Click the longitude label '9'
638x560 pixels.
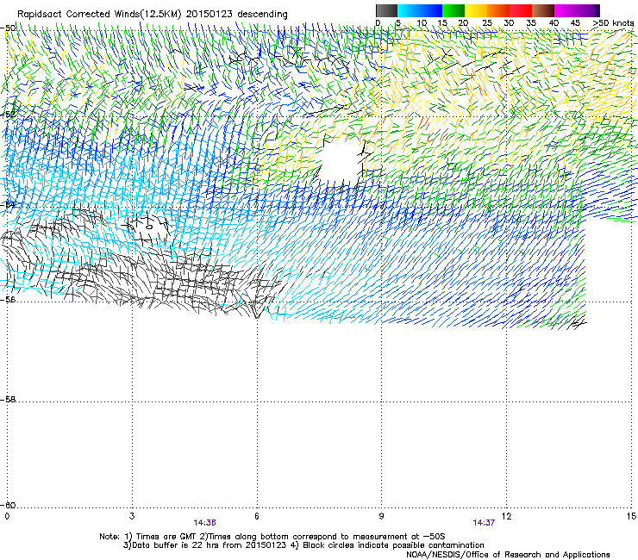381,516
